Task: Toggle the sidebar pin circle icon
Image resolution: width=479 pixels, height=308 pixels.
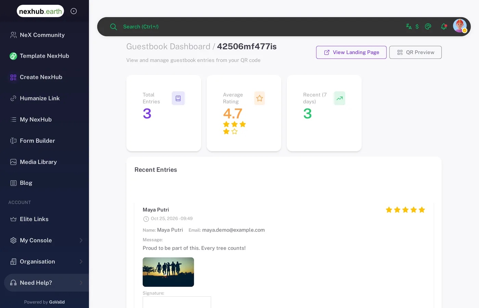Action: pyautogui.click(x=74, y=11)
